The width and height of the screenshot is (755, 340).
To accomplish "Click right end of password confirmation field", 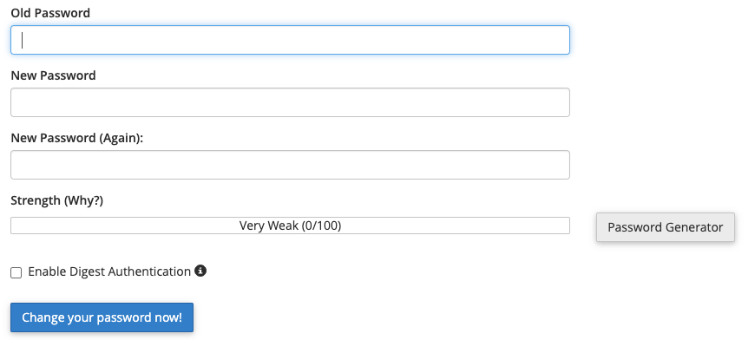I will point(562,165).
